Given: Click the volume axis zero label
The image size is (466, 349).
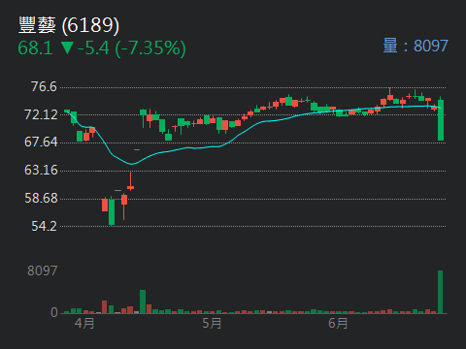Looking at the screenshot, I should [54, 312].
